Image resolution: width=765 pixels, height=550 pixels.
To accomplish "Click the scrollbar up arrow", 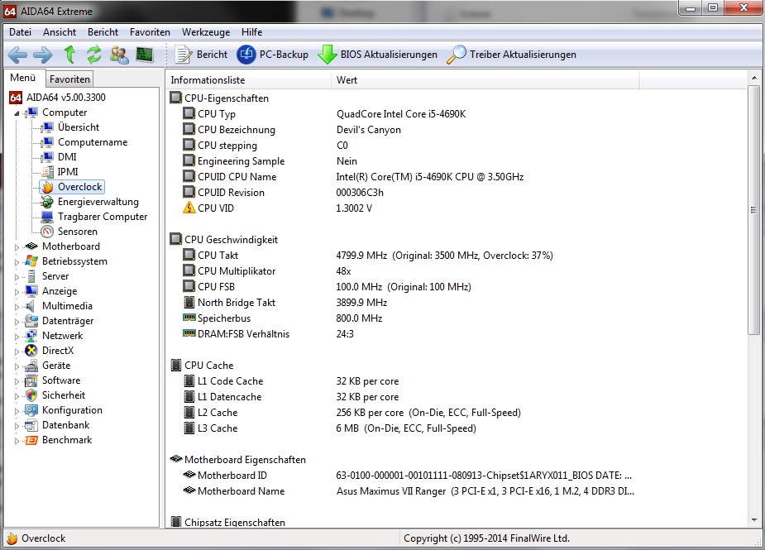I will pos(753,78).
